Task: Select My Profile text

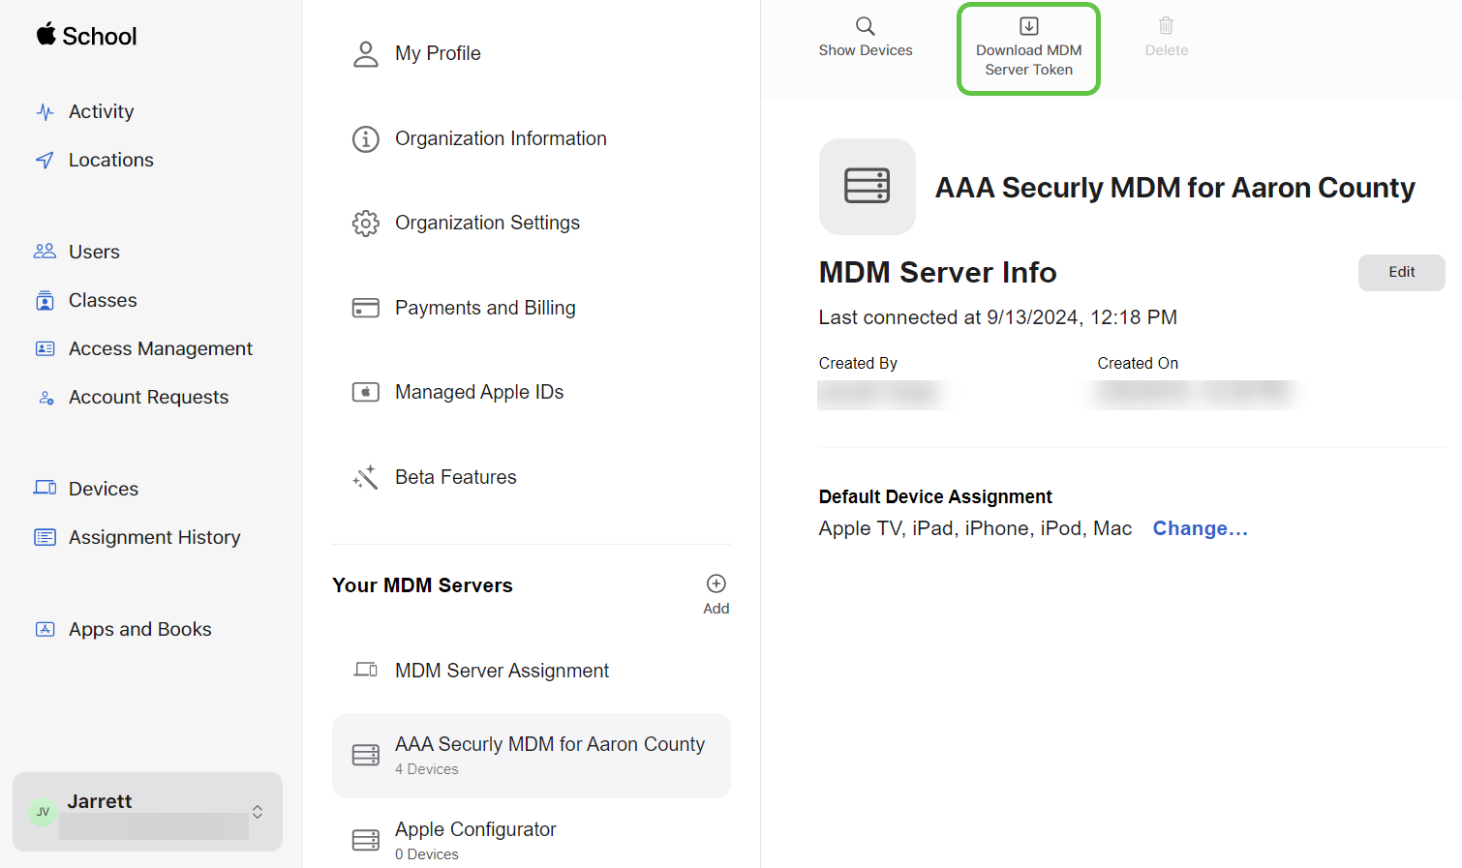Action: (x=438, y=54)
